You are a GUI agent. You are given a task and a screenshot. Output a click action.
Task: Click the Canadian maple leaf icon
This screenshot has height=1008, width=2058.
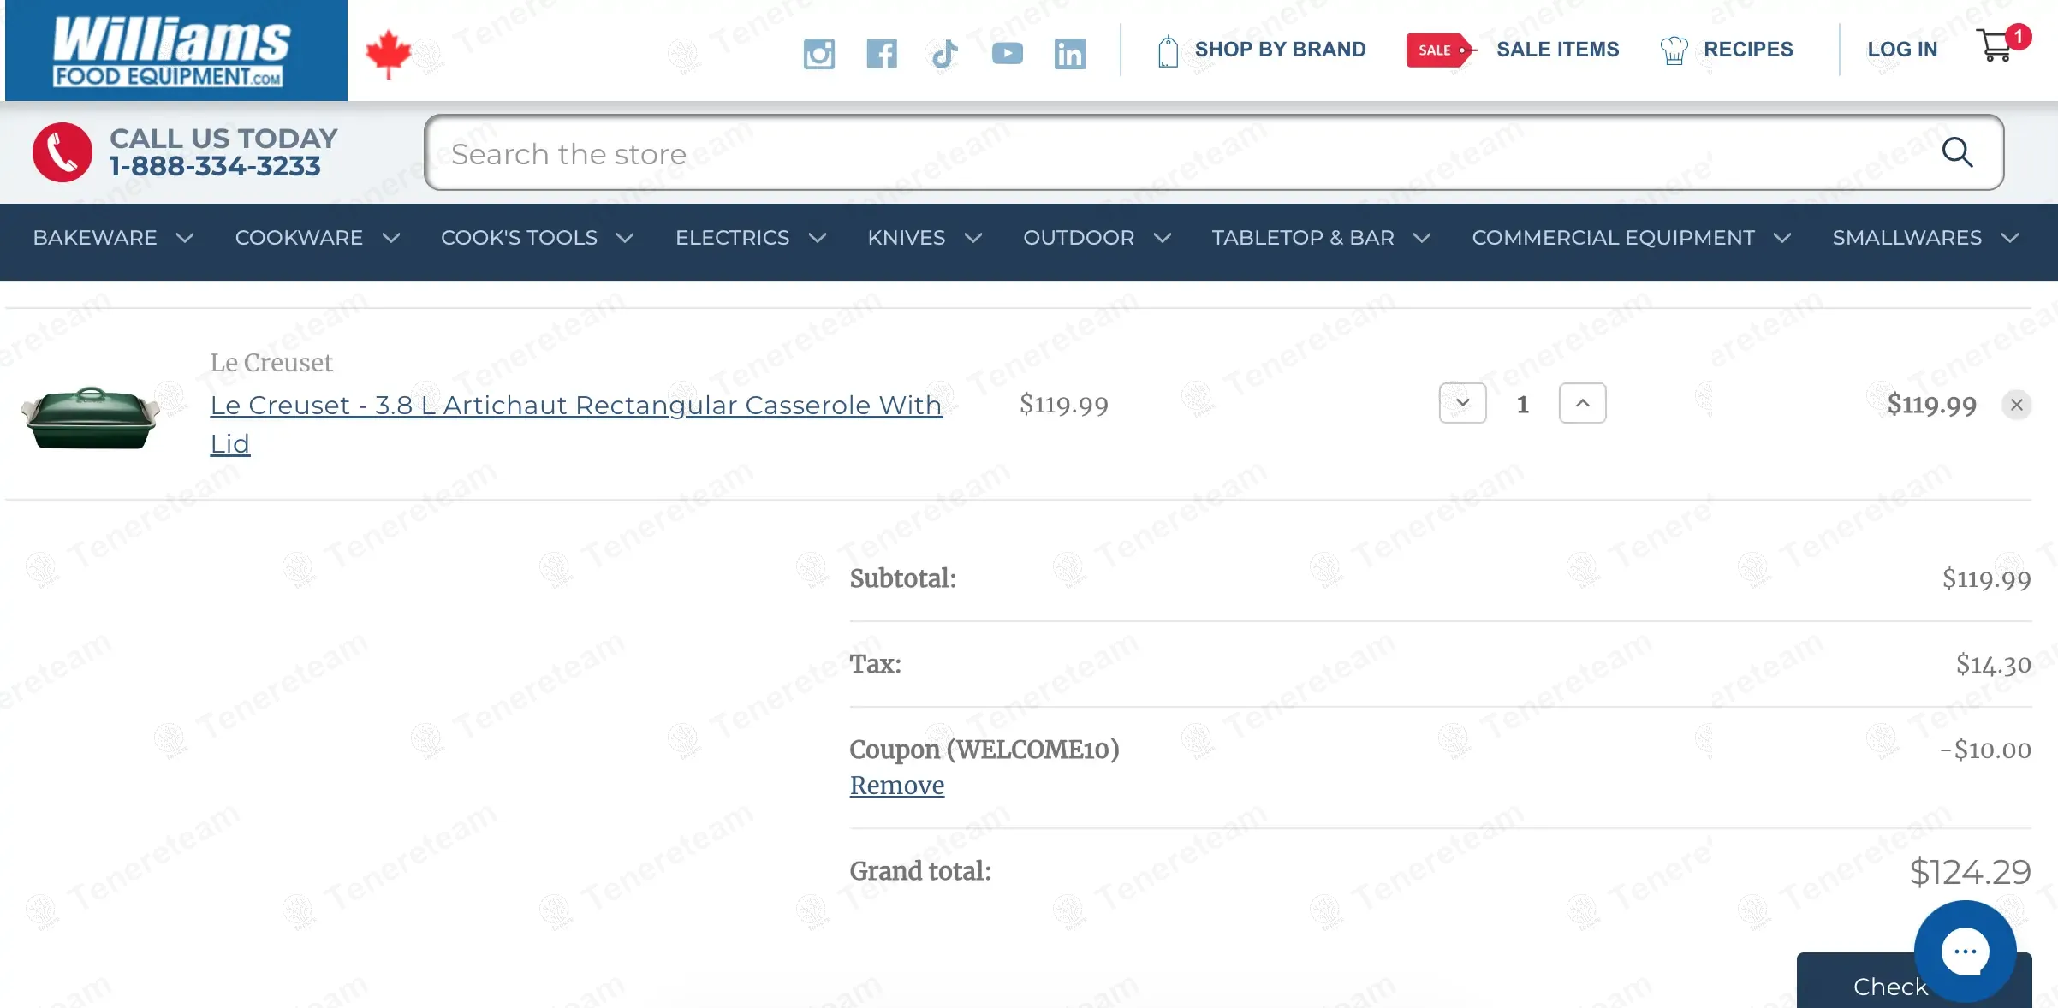point(388,53)
